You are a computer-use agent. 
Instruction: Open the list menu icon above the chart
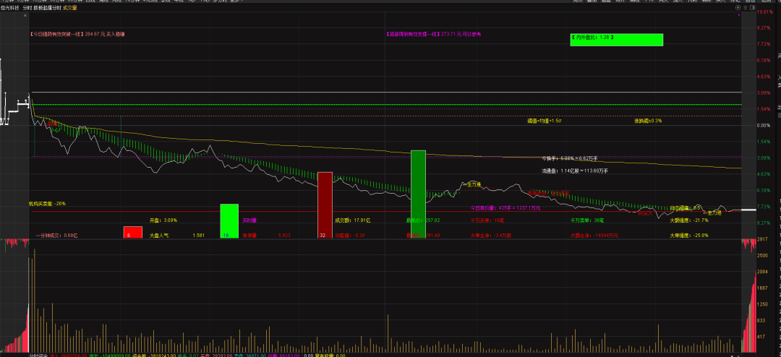[x=745, y=9]
